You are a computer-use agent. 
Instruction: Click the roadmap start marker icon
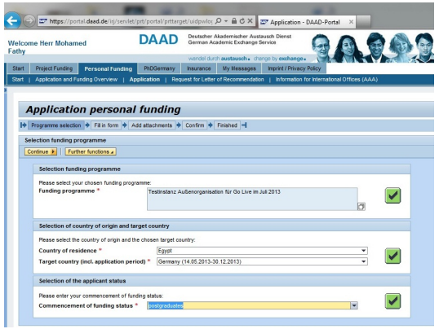click(x=23, y=125)
